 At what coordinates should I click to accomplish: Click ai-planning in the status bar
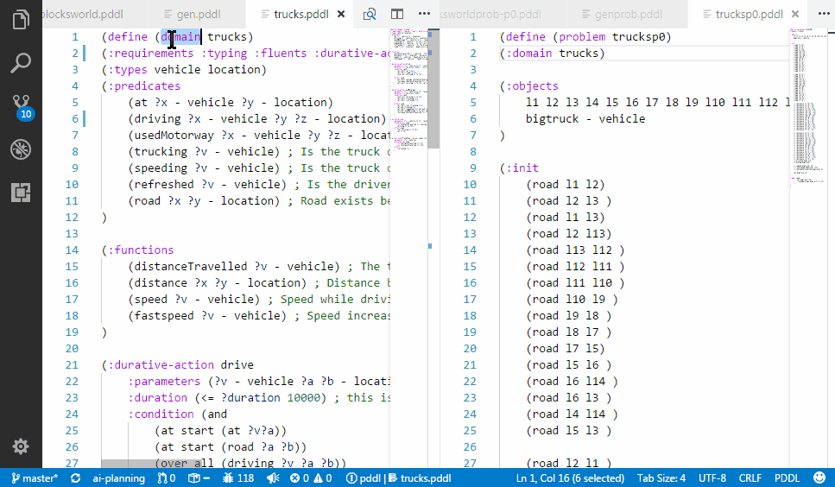click(119, 478)
